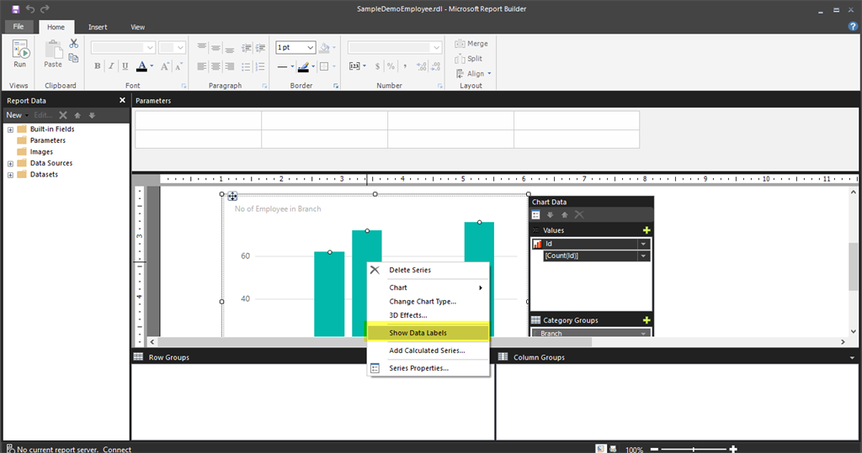Open the File menu

pyautogui.click(x=19, y=26)
